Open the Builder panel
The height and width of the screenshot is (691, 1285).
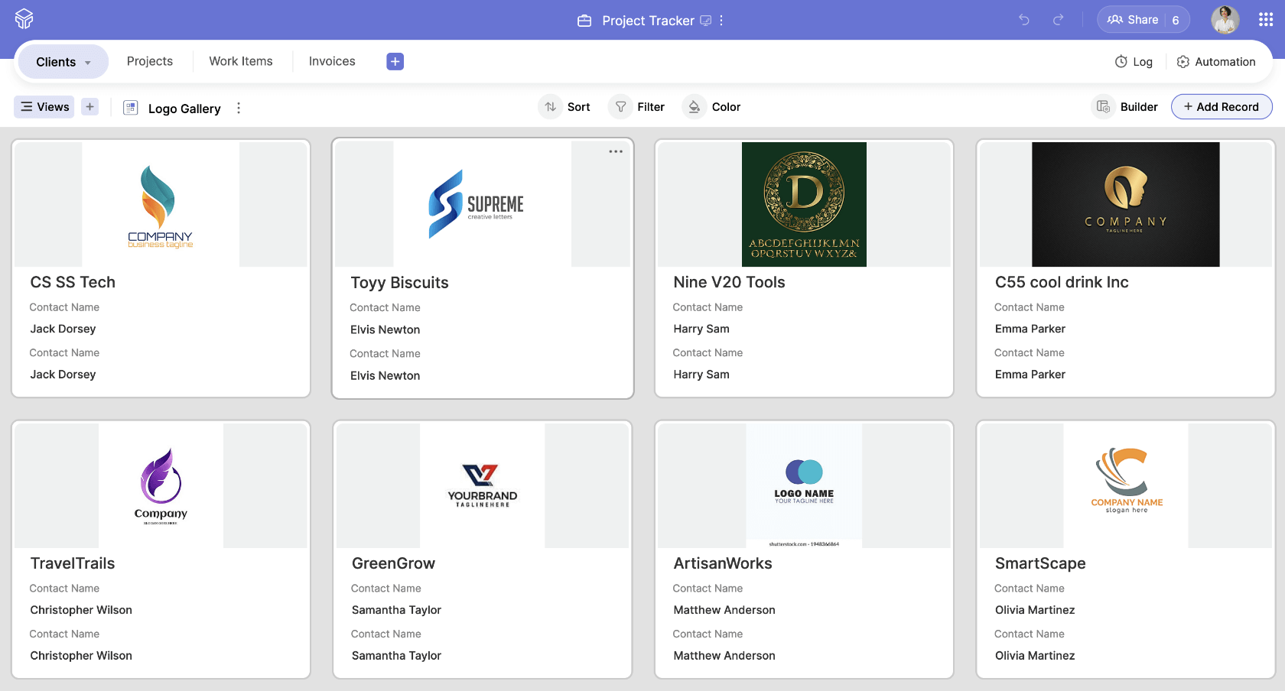click(x=1124, y=107)
